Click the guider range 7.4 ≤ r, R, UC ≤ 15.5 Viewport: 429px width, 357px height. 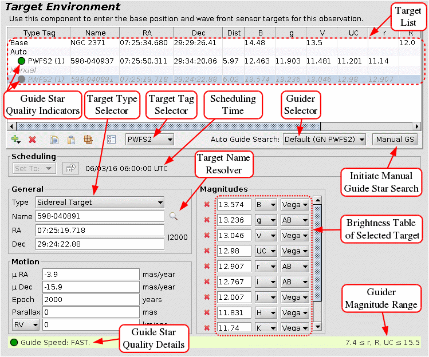383,342
